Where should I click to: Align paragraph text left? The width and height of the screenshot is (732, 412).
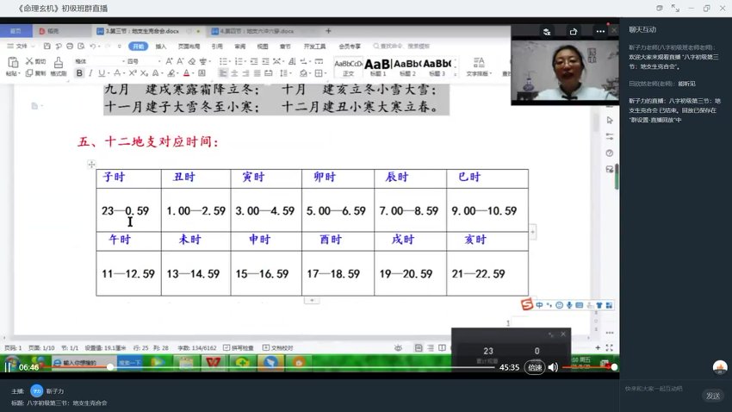(223, 73)
